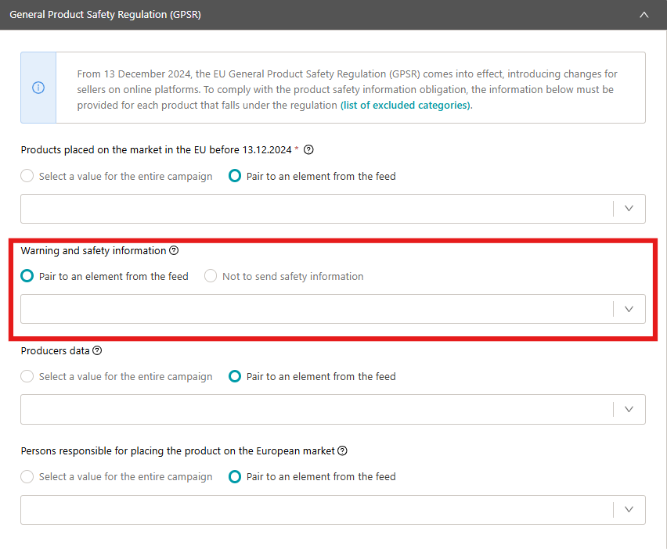Show help for Persons responsible for European market
Screen dimensions: 667x549
point(342,450)
